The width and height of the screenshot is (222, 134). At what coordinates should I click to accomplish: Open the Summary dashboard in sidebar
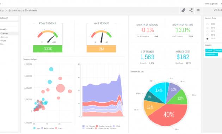pyautogui.click(x=4, y=37)
